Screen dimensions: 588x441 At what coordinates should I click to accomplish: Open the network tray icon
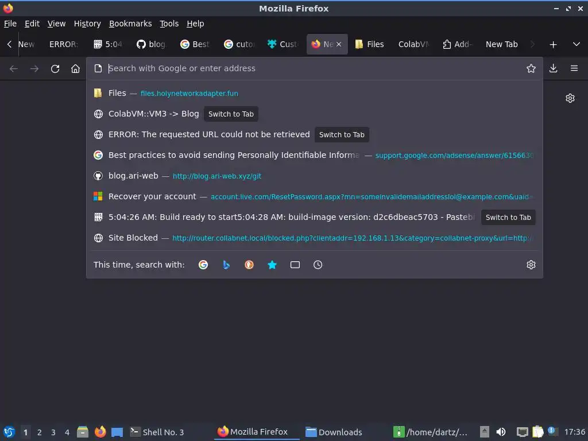coord(522,432)
